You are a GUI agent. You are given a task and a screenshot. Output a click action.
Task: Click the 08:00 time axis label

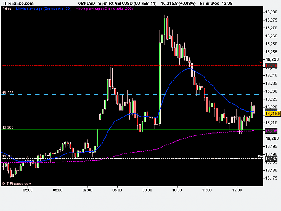tap(117, 190)
